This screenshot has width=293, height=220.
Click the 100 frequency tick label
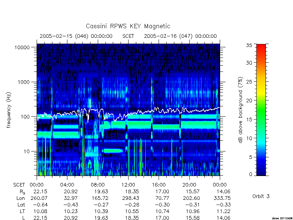[x=25, y=117]
